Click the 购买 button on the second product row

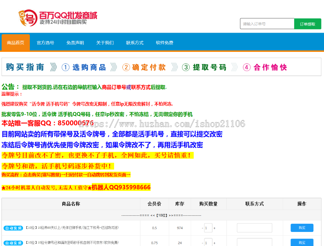pos(302,242)
